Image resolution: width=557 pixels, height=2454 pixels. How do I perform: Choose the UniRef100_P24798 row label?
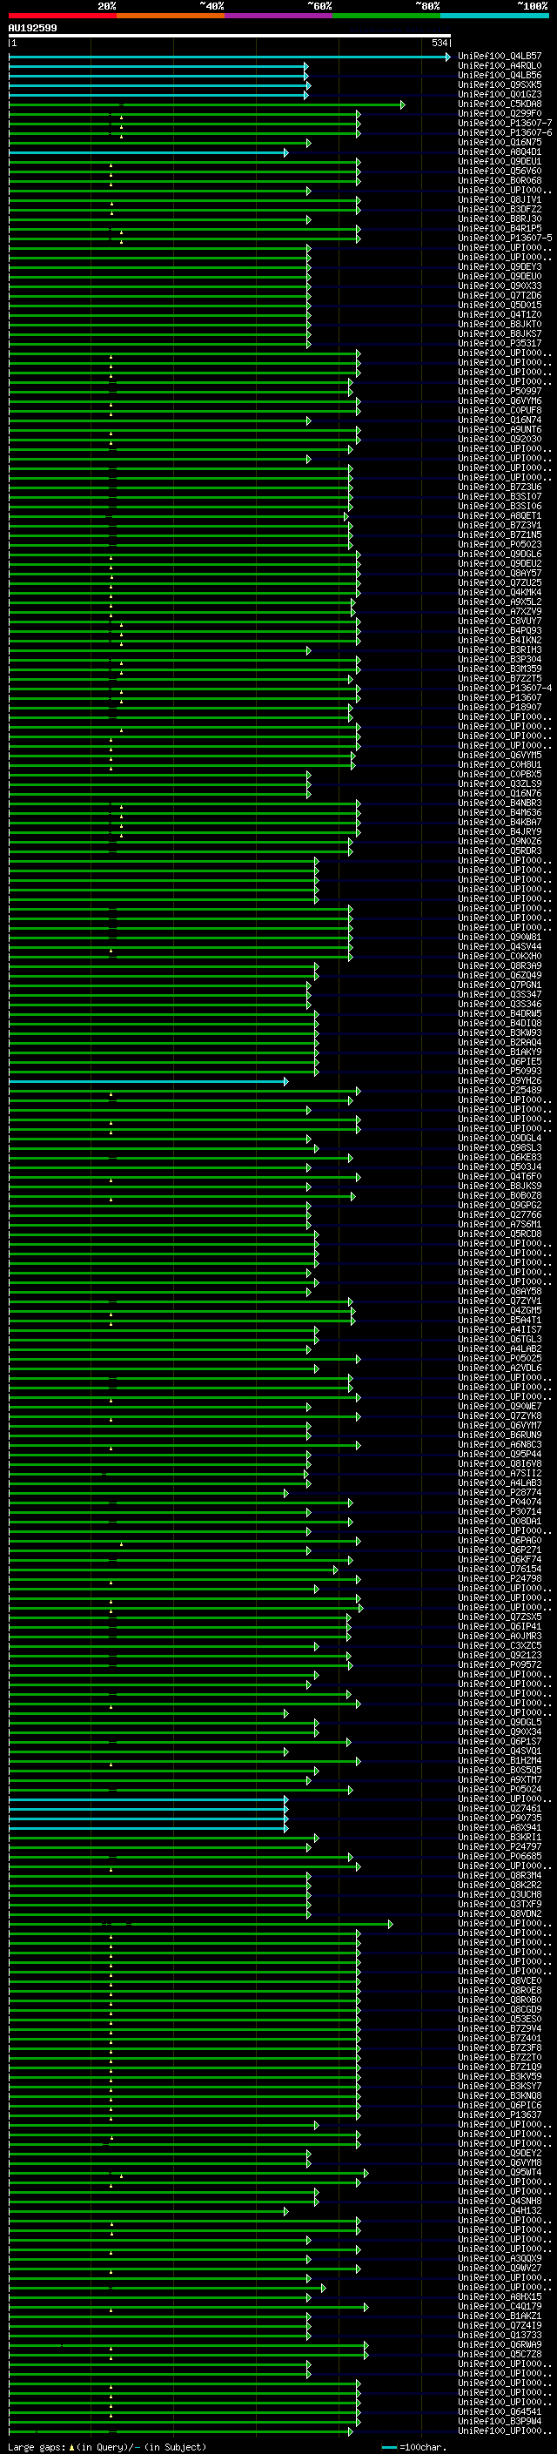click(500, 1579)
